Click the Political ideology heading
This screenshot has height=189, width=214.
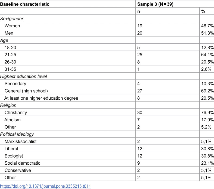point(17,134)
